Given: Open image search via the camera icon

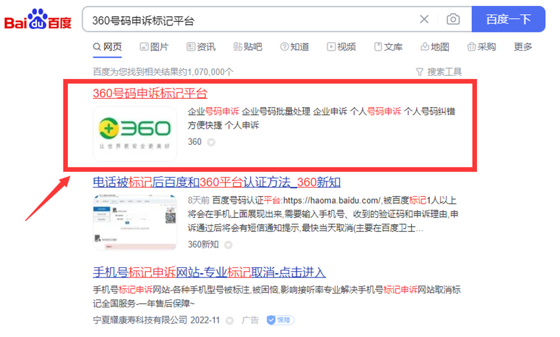Looking at the screenshot, I should (453, 19).
